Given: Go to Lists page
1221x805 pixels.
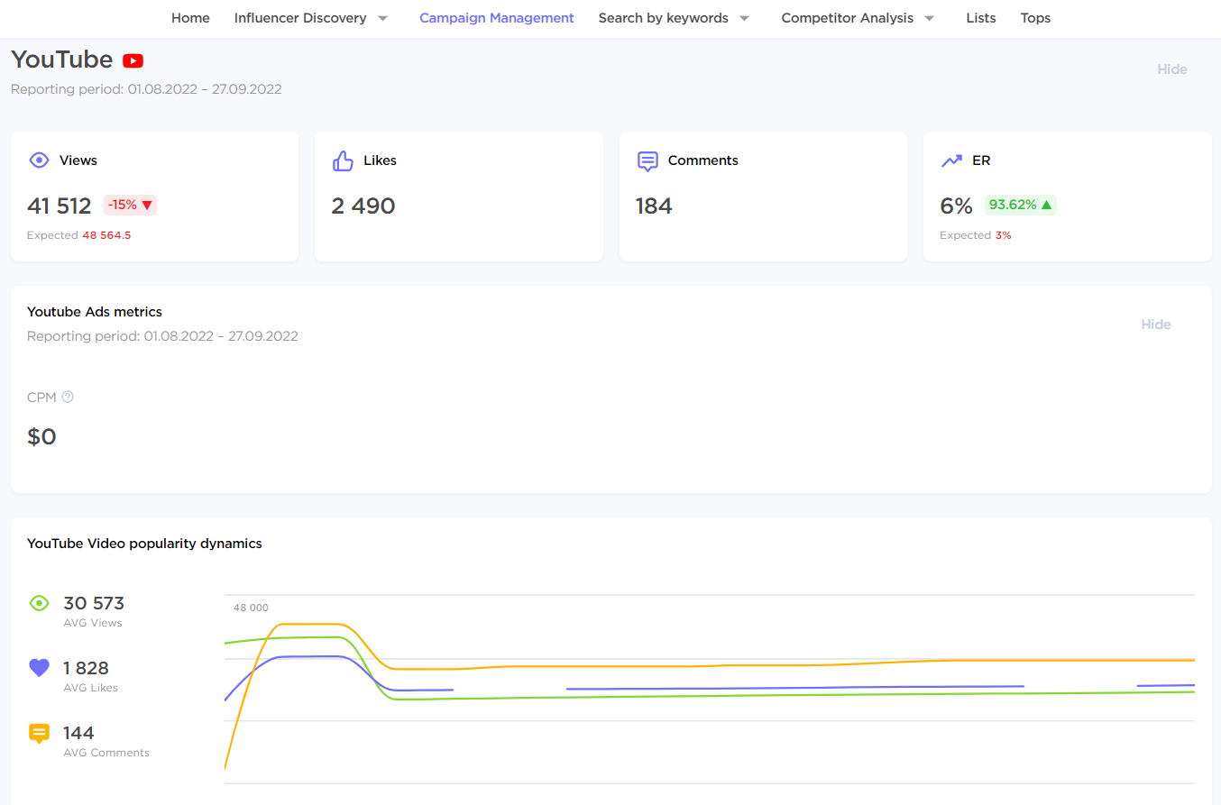Looking at the screenshot, I should (x=981, y=18).
